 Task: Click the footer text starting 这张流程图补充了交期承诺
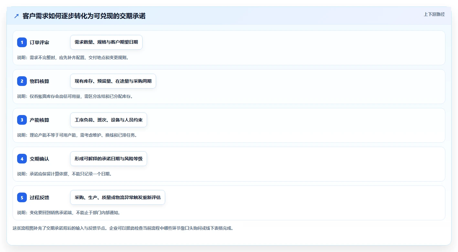123,228
